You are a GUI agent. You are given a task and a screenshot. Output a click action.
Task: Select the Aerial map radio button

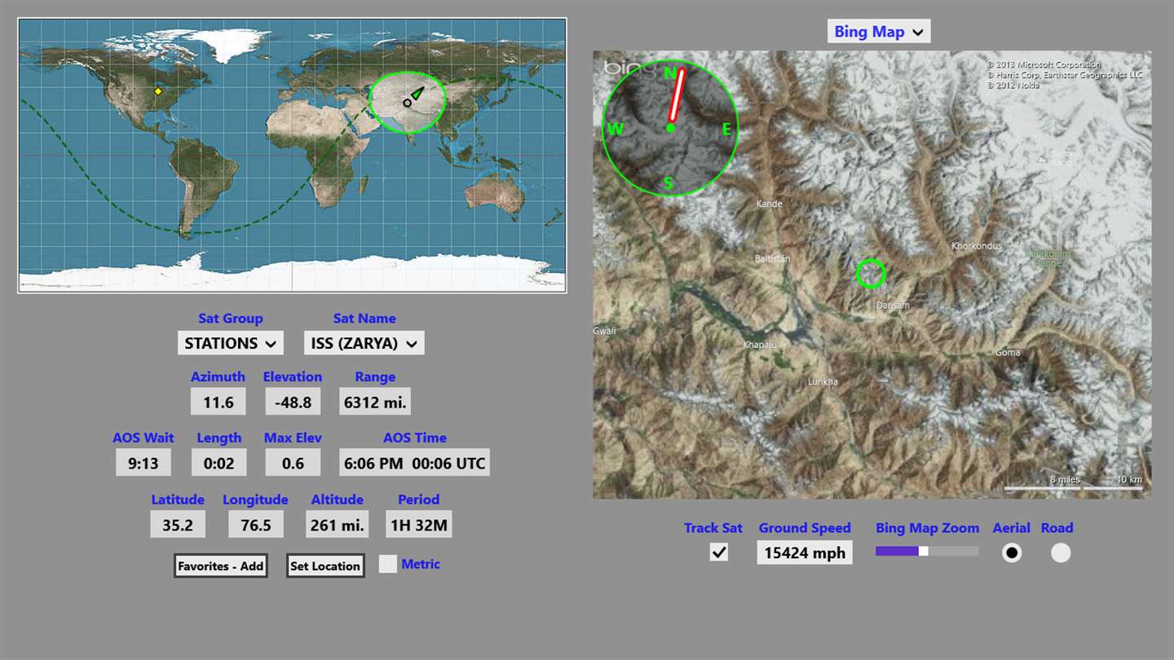click(x=1012, y=552)
